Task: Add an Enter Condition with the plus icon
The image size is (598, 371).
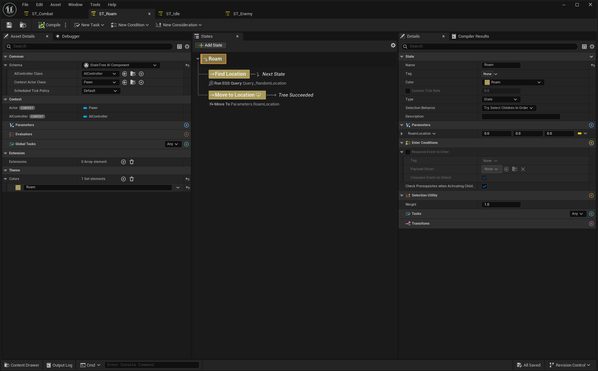Action: click(x=591, y=143)
